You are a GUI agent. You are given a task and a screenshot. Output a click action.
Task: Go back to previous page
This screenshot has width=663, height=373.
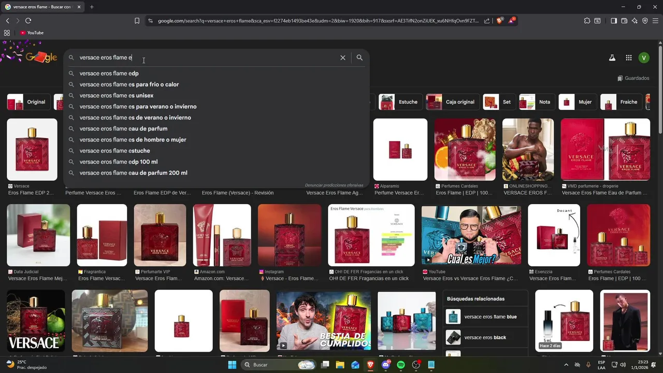(x=7, y=21)
